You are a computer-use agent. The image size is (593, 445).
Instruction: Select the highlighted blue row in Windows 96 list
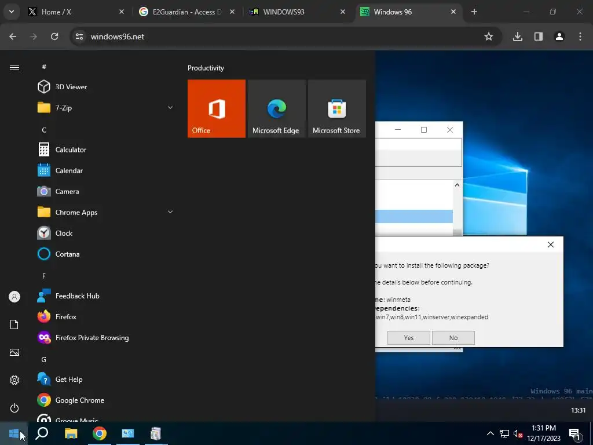[x=414, y=217]
